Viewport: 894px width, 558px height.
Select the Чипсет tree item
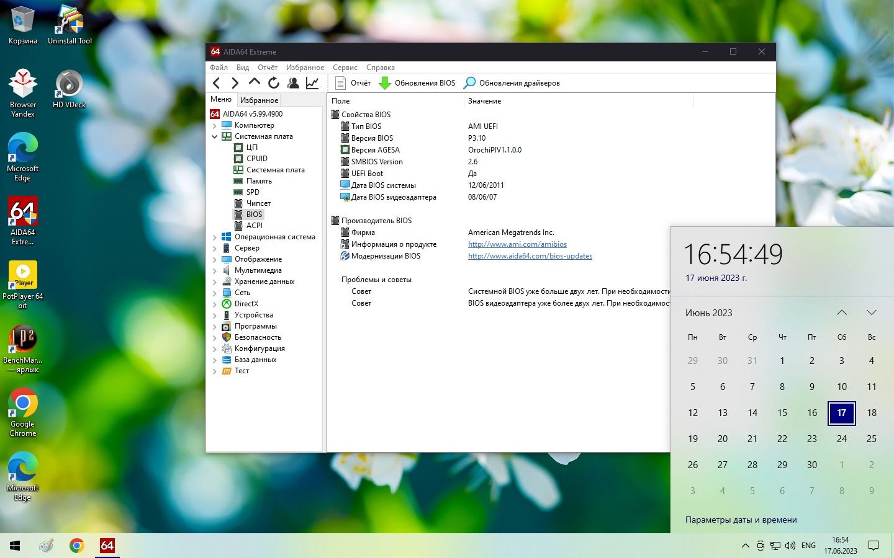pyautogui.click(x=258, y=203)
